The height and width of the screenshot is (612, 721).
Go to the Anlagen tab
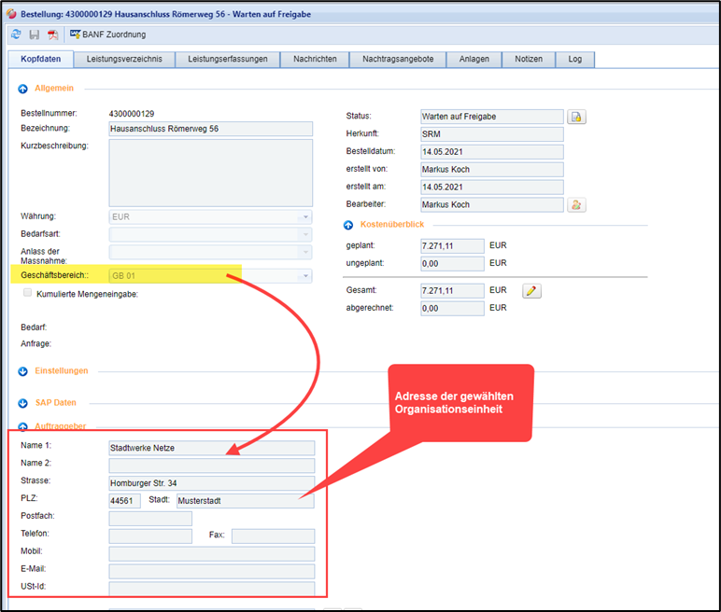[x=474, y=59]
